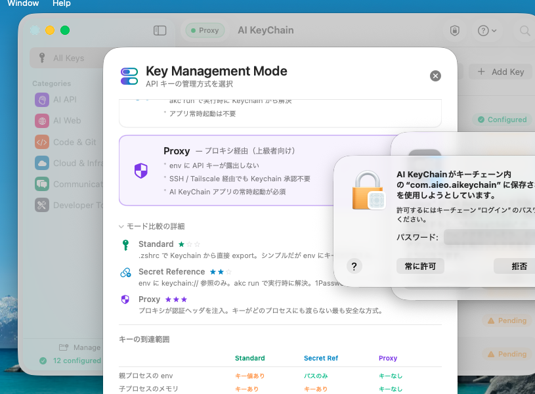Screen dimensions: 535x394
Task: Select All Keys in sidebar
Action: pyautogui.click(x=66, y=58)
